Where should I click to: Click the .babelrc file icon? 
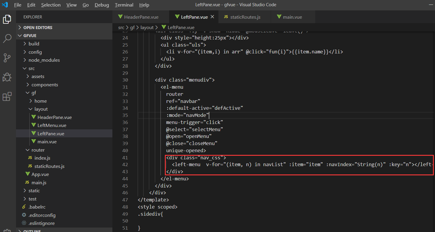tap(24, 207)
